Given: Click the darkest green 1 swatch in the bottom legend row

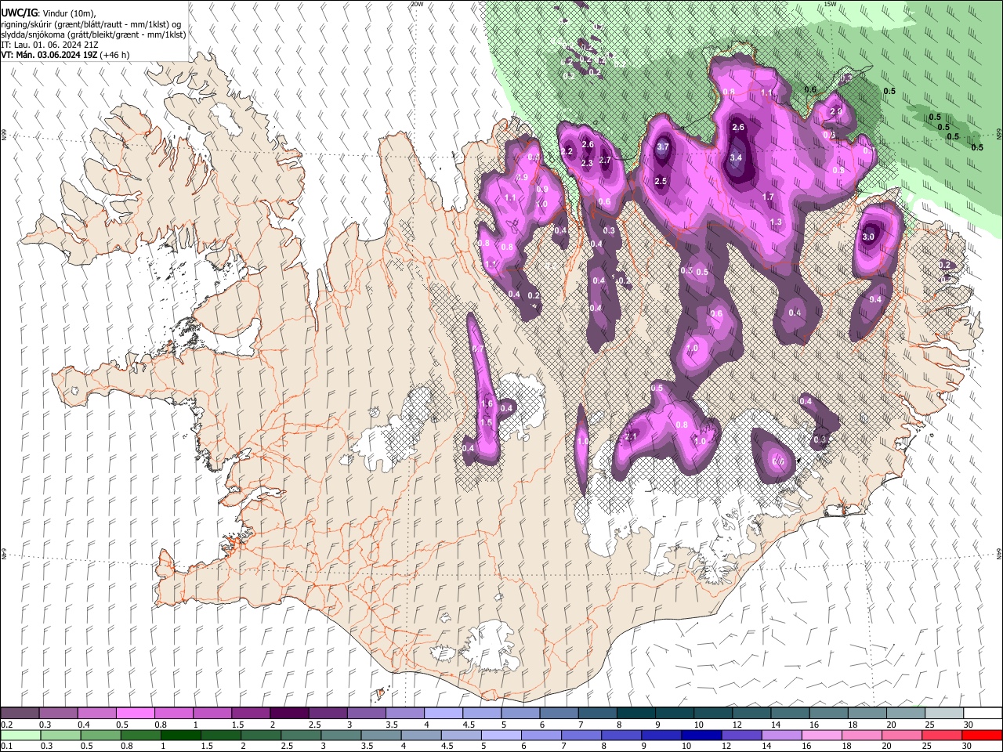Looking at the screenshot, I should [x=180, y=735].
